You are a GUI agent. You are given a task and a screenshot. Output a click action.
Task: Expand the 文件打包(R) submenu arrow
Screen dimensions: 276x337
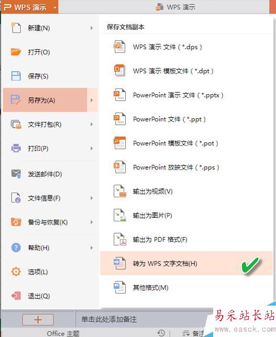[92, 124]
